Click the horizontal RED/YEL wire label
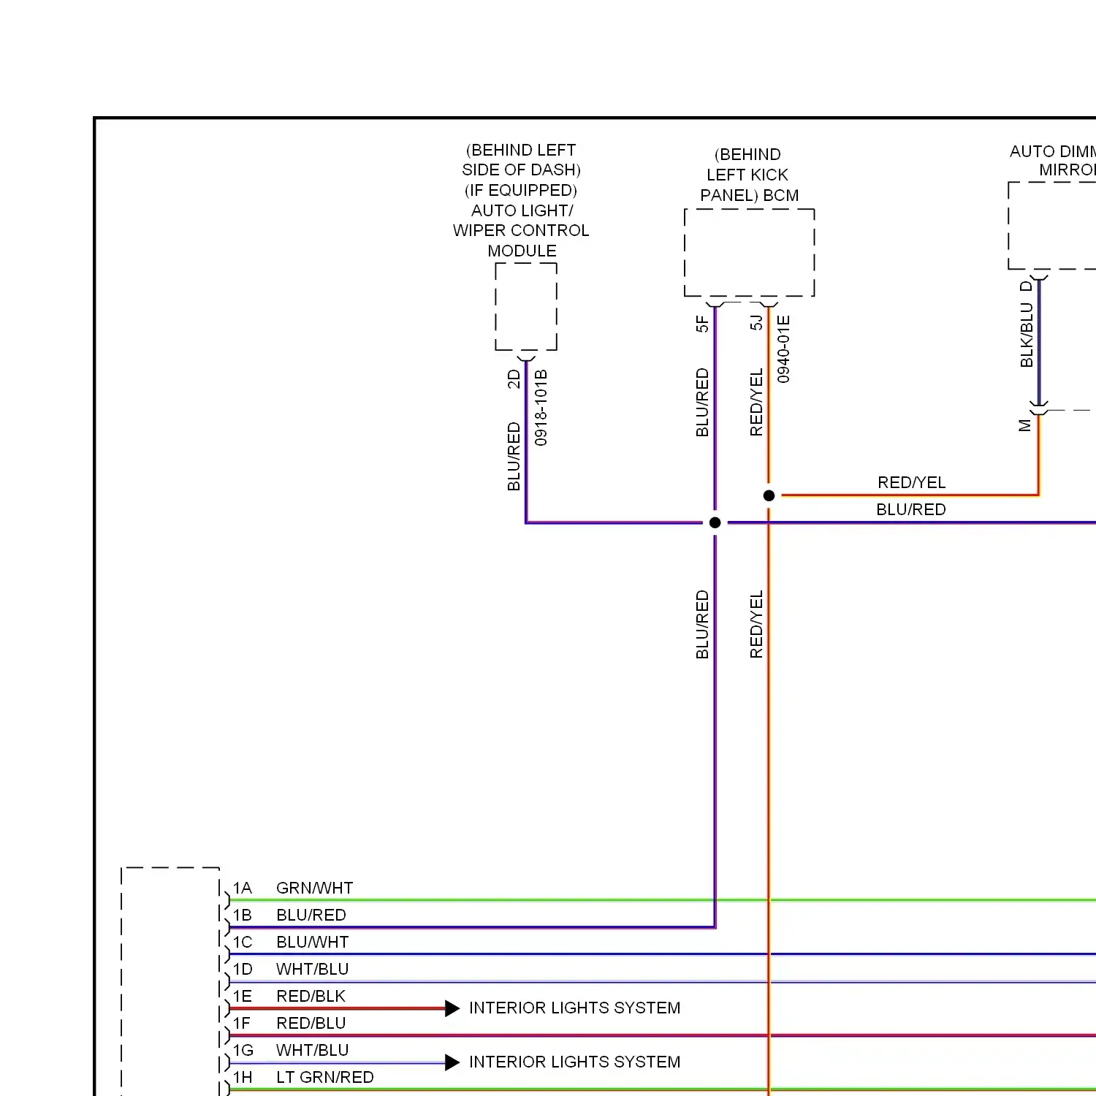 (x=912, y=482)
